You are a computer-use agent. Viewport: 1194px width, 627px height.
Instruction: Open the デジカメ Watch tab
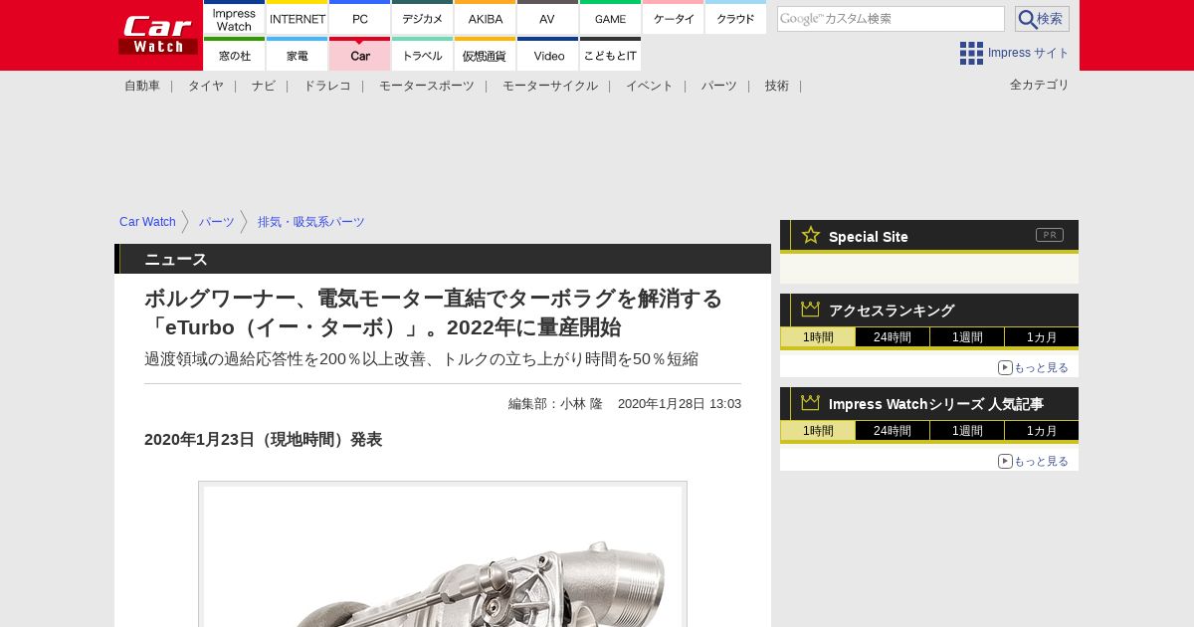(x=423, y=17)
